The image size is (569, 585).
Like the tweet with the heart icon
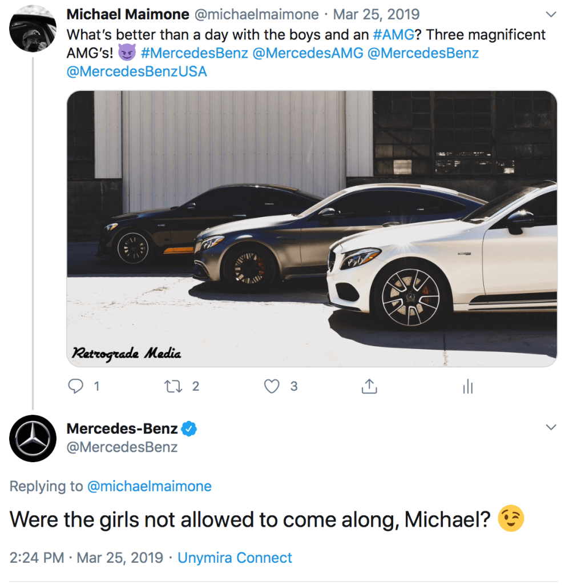coord(272,387)
